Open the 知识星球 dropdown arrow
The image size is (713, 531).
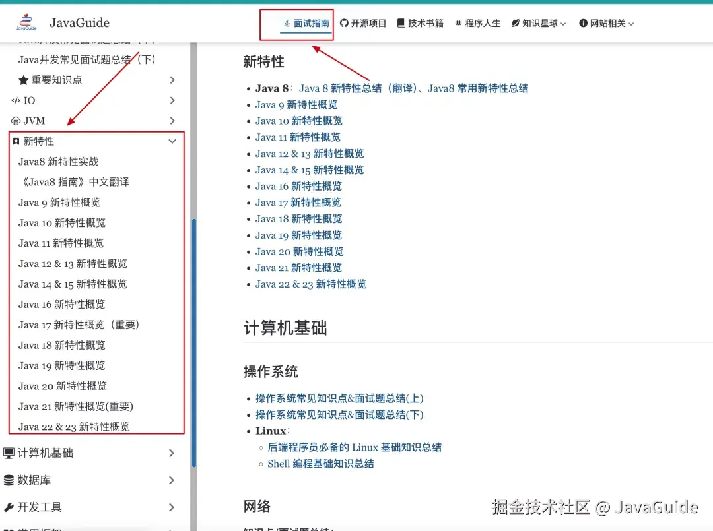(x=563, y=24)
